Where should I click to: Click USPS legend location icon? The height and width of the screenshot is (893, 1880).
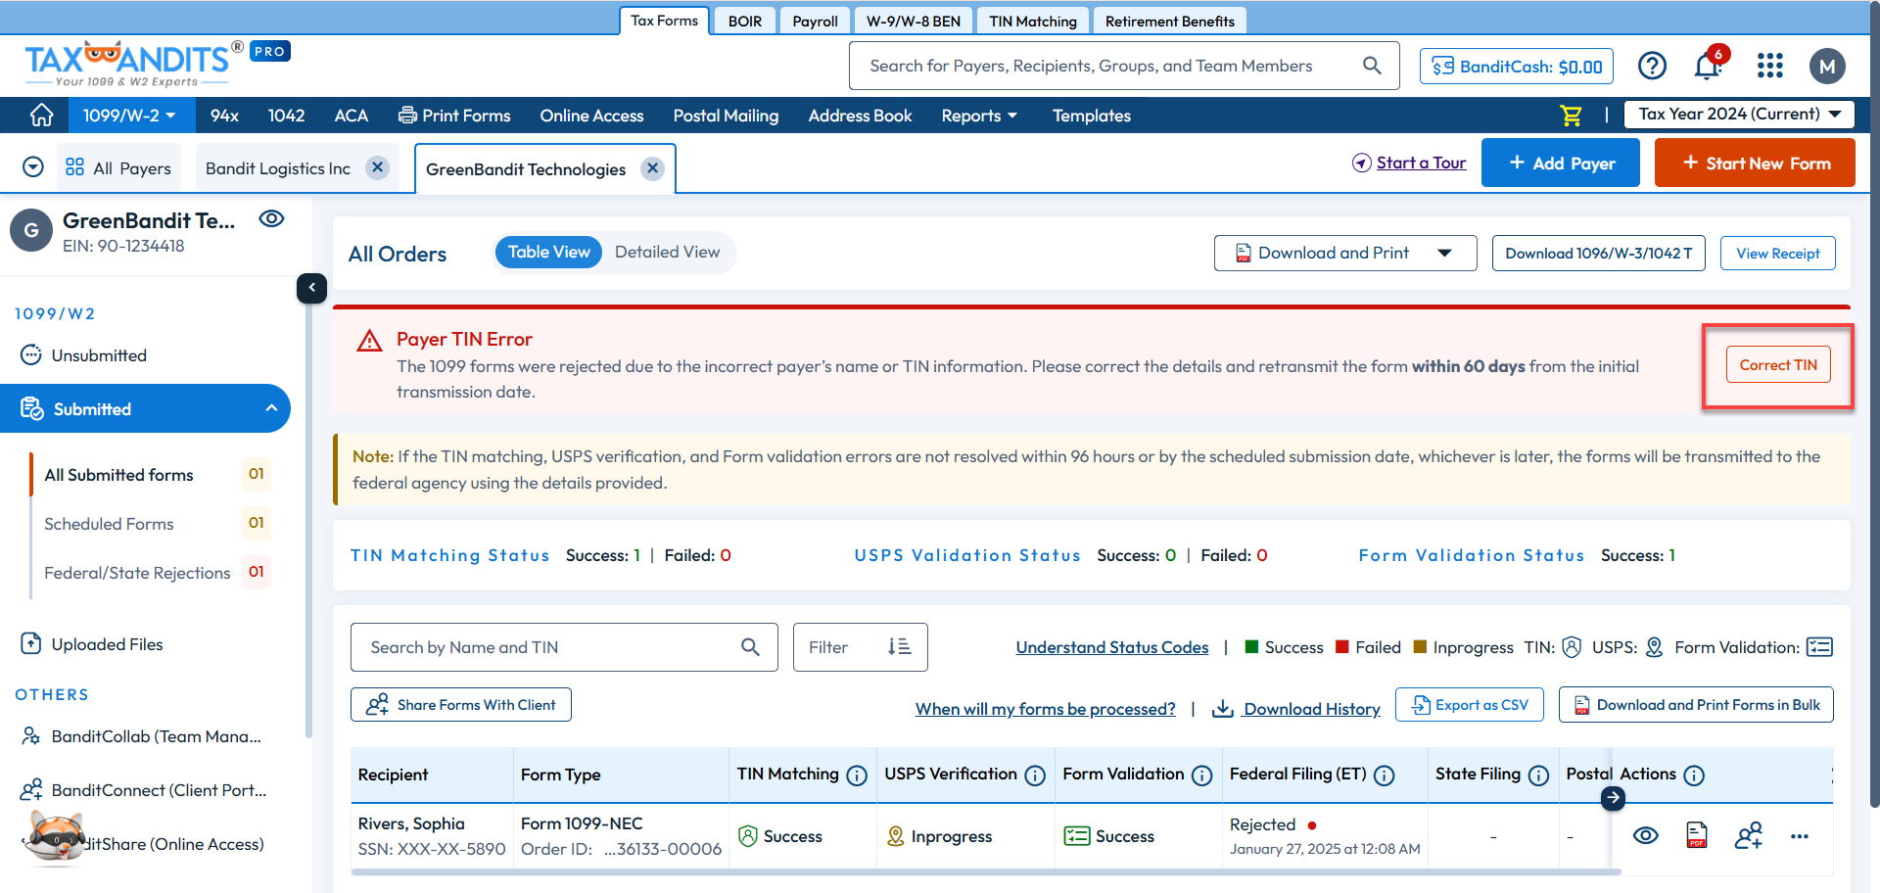(x=1655, y=647)
